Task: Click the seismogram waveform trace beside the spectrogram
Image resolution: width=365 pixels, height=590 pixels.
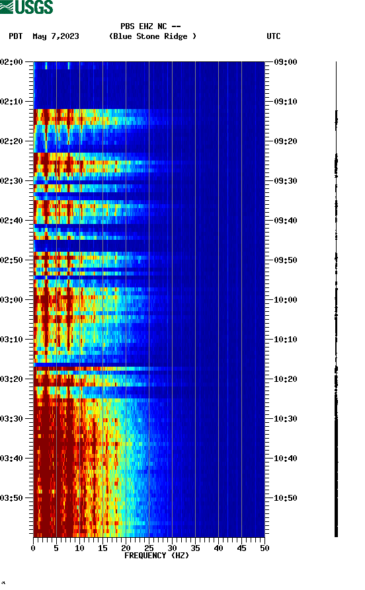Action: [x=336, y=299]
